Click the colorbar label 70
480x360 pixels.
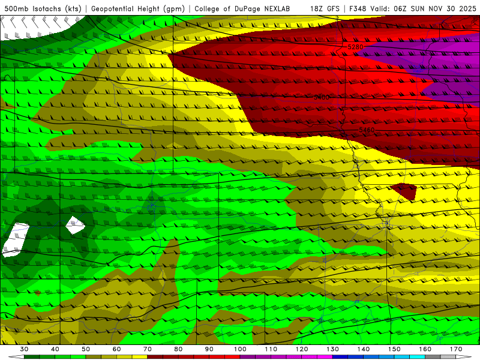(x=148, y=349)
